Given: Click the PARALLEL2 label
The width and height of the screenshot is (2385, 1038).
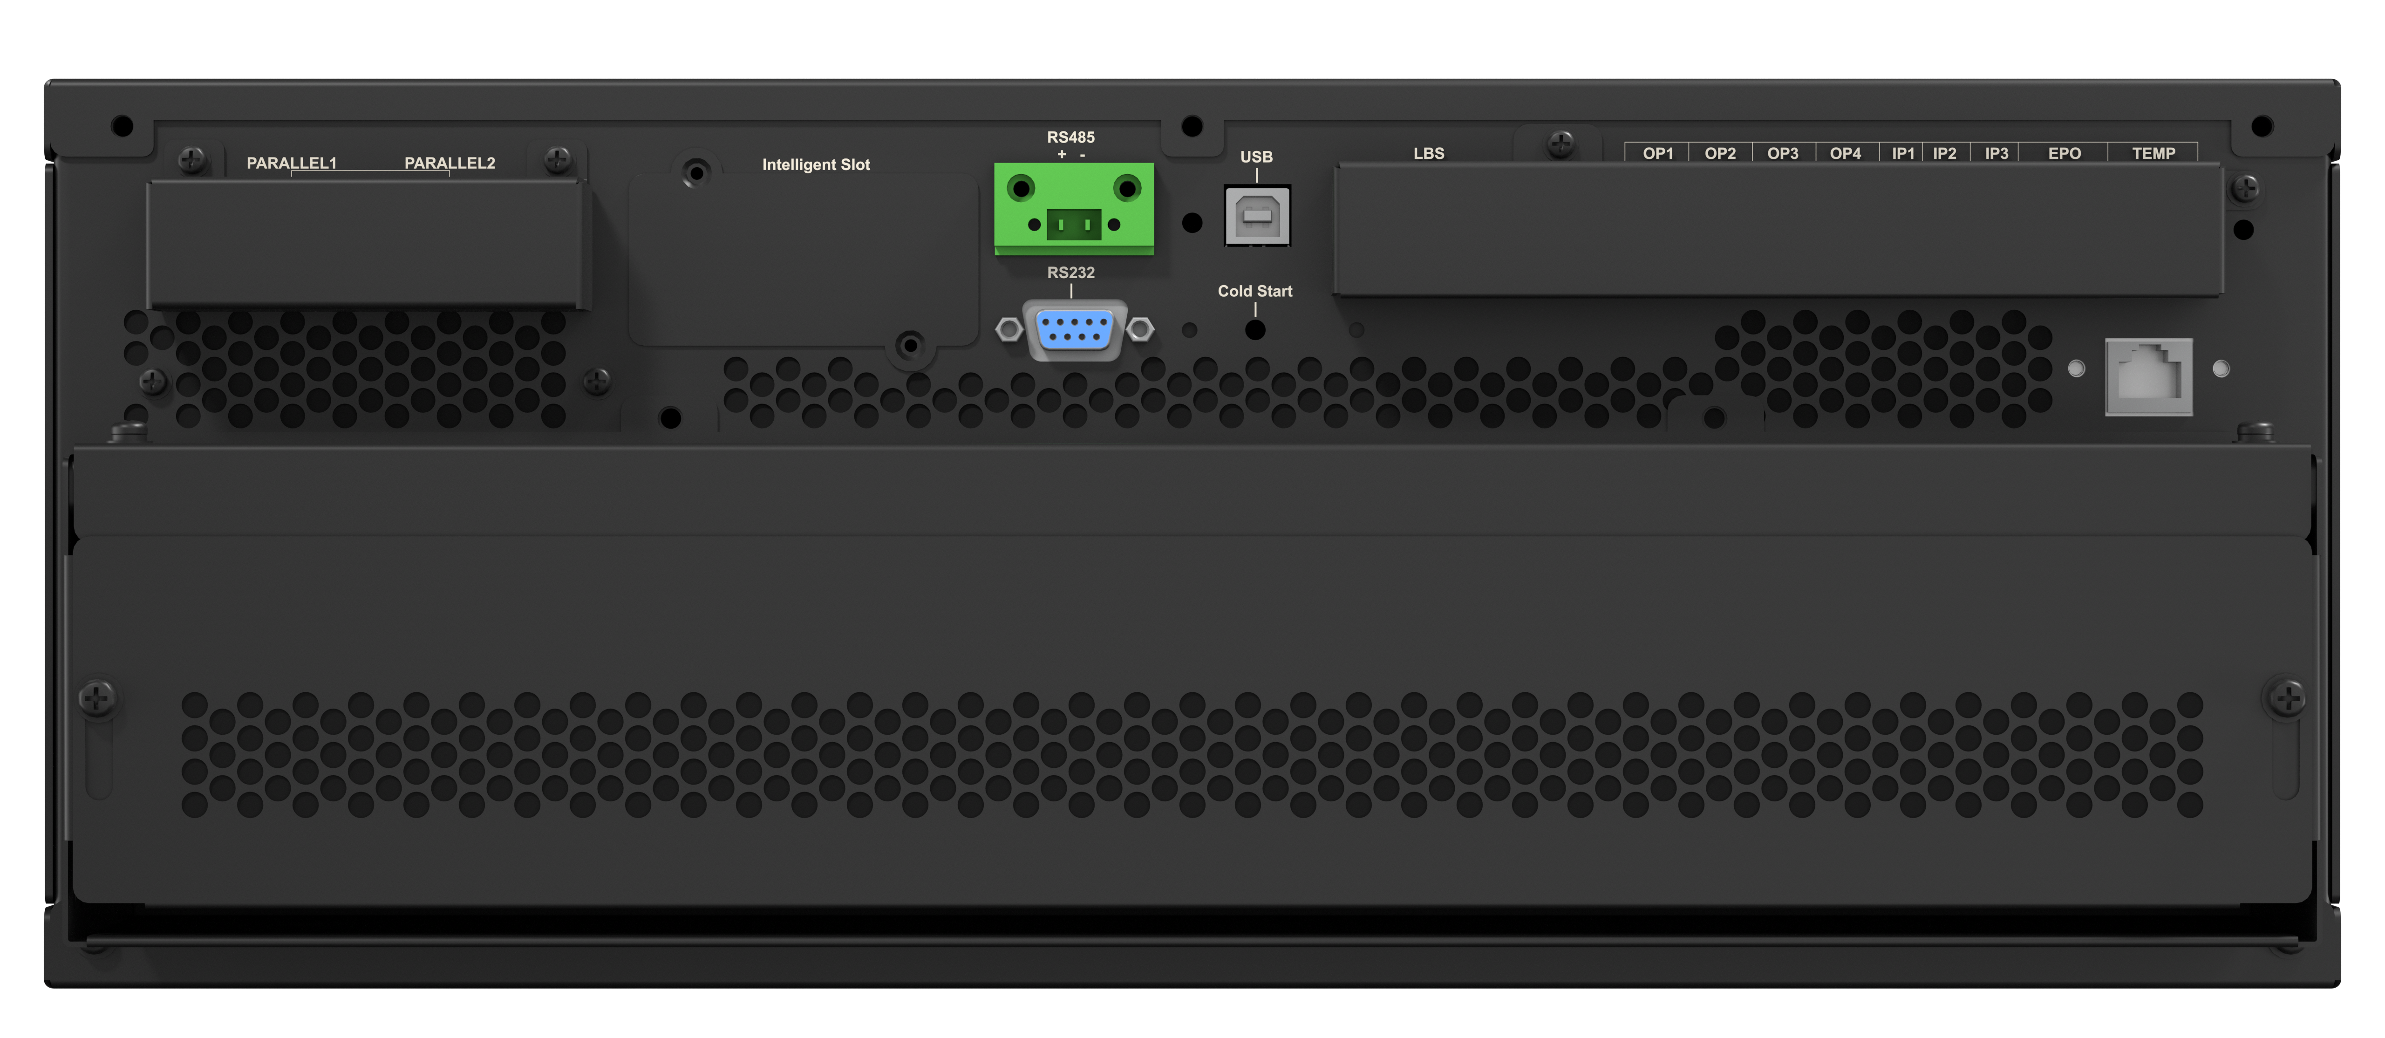Looking at the screenshot, I should [x=450, y=163].
